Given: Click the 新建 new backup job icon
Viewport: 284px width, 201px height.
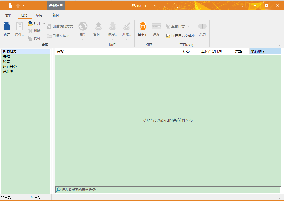Looking at the screenshot, I should pyautogui.click(x=7, y=26).
